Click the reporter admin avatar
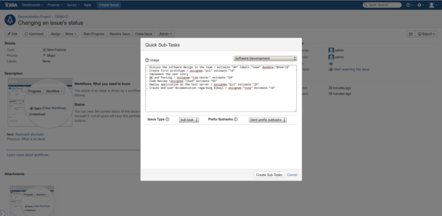Viewport: 442px width, 216px height. (x=331, y=57)
